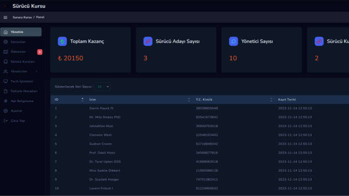Open the Yönetim menu item
The width and height of the screenshot is (349, 196).
tap(21, 32)
